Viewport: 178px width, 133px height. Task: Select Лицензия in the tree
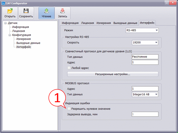18,31
